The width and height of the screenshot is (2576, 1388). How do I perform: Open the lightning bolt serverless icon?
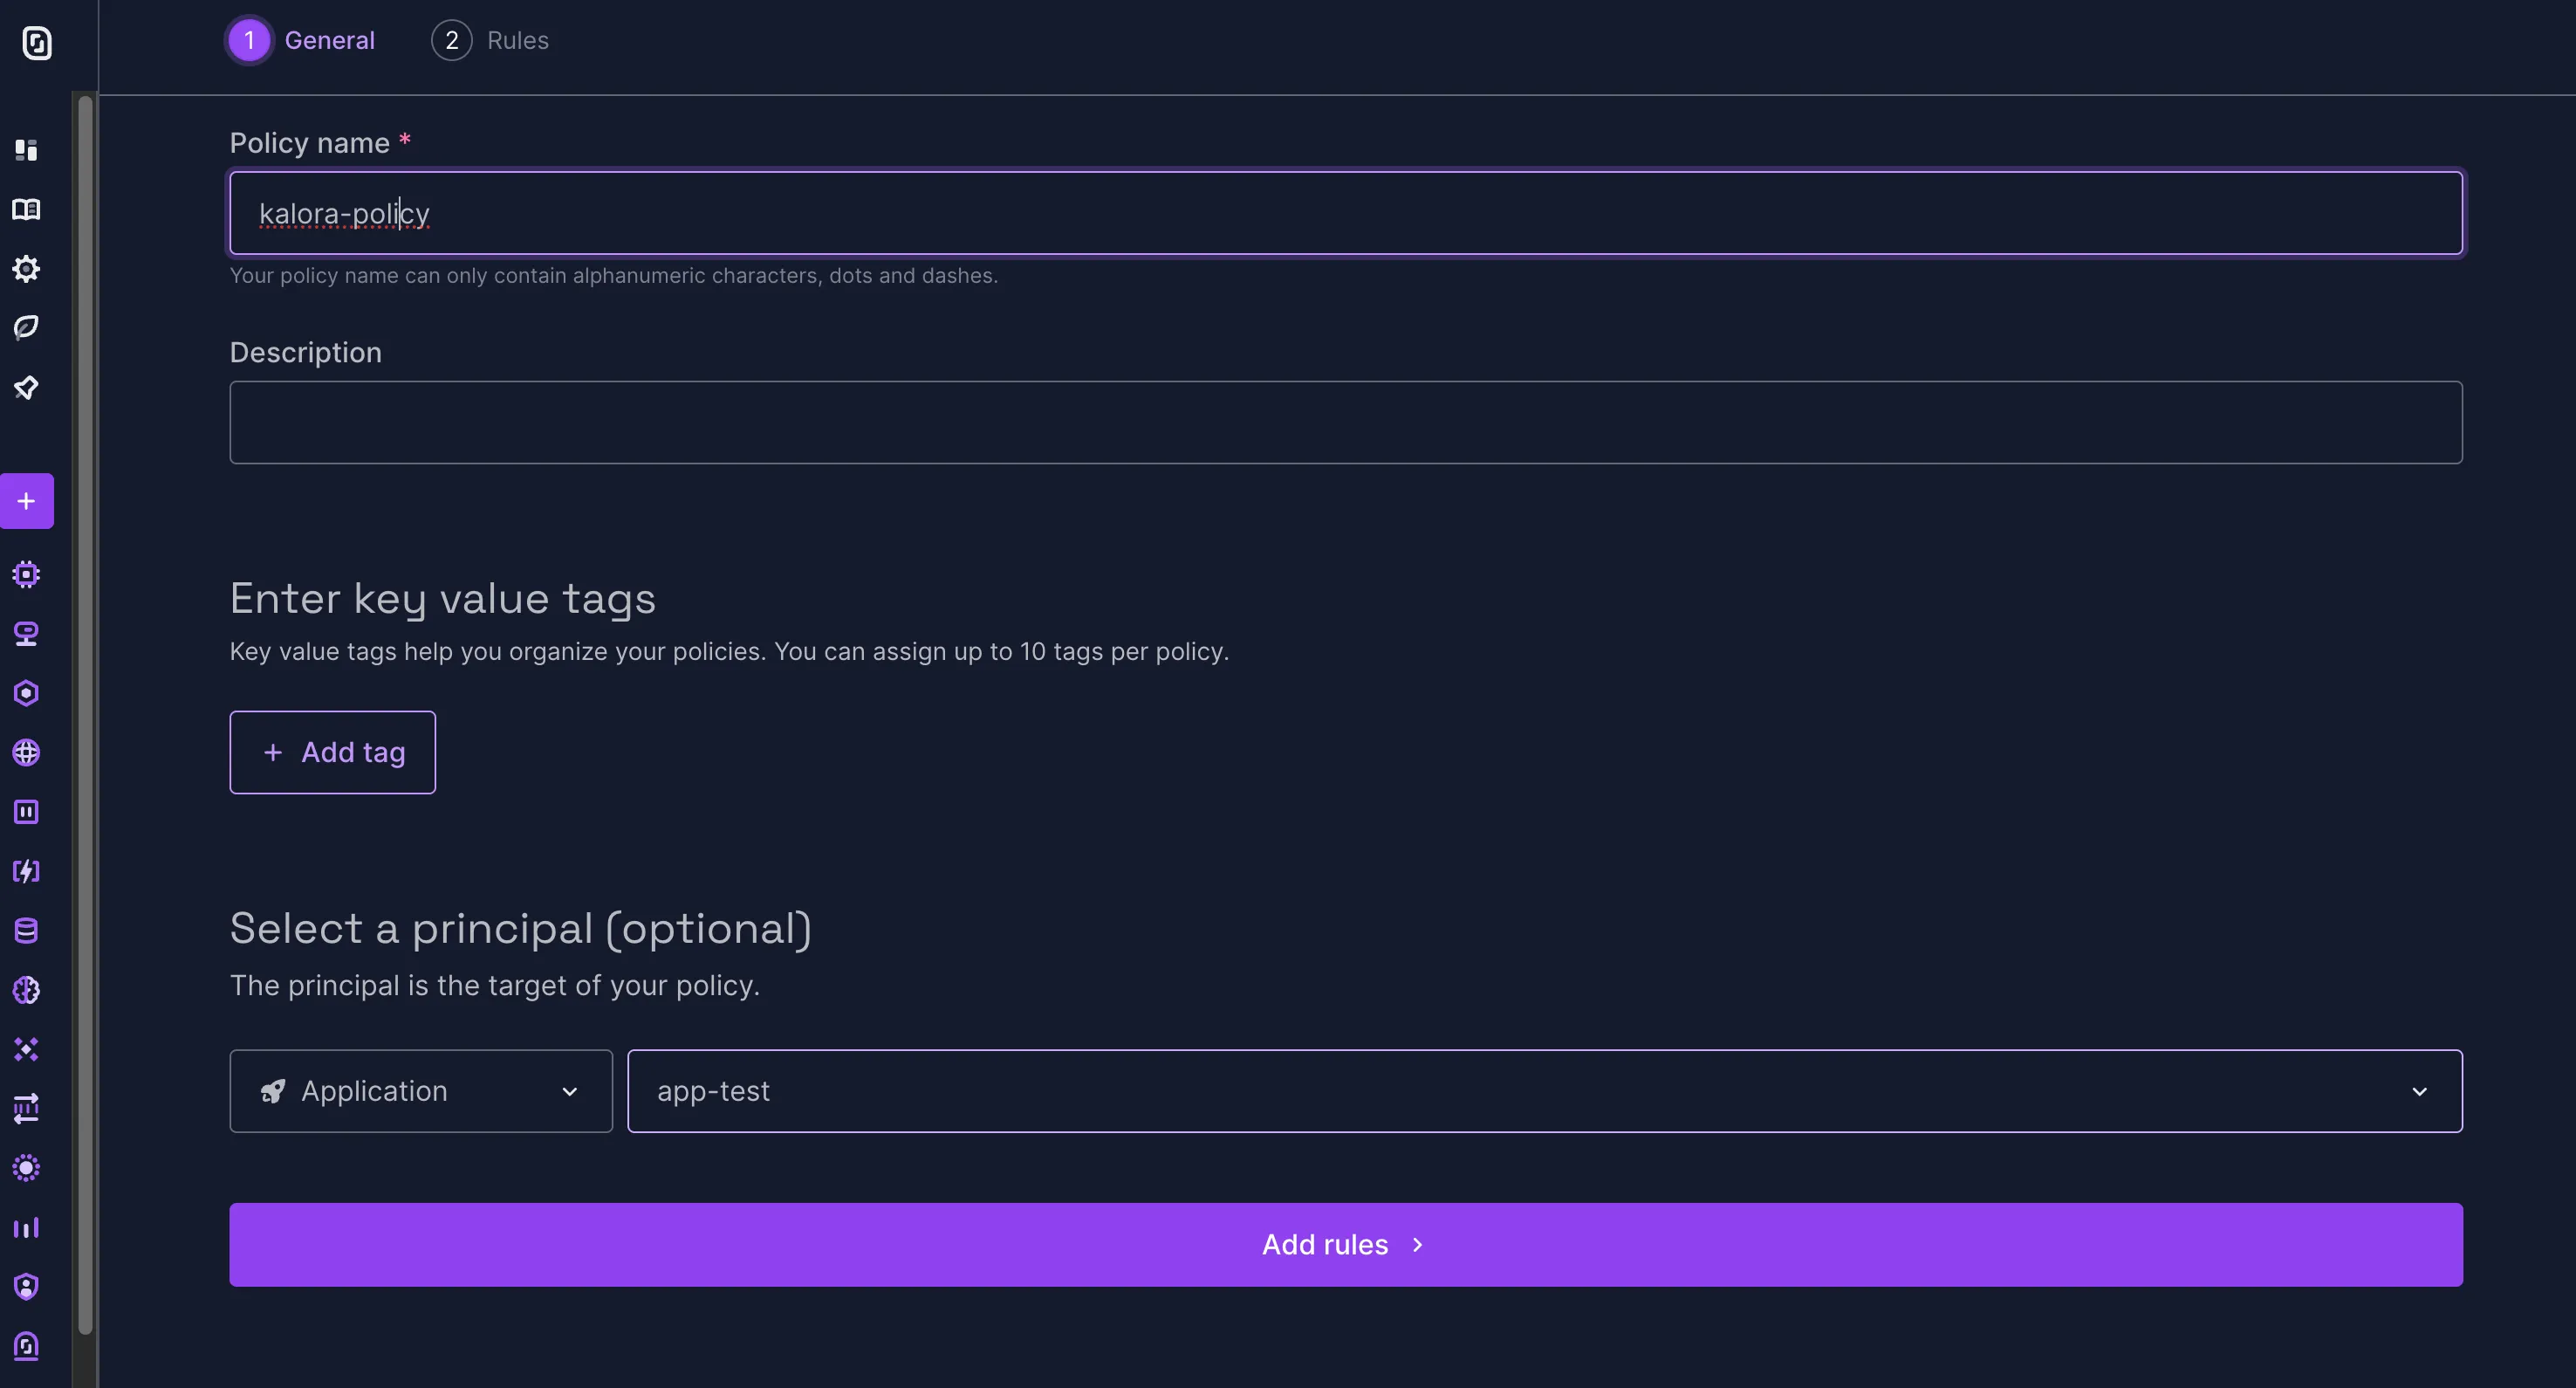click(26, 870)
